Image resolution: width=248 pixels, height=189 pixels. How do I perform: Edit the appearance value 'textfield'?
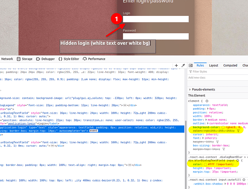tap(220, 105)
